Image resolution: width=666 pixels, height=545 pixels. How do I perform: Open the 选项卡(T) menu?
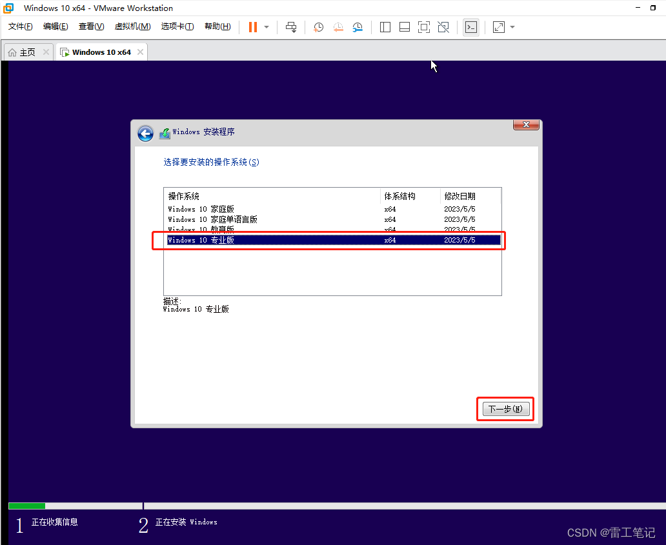pyautogui.click(x=177, y=26)
